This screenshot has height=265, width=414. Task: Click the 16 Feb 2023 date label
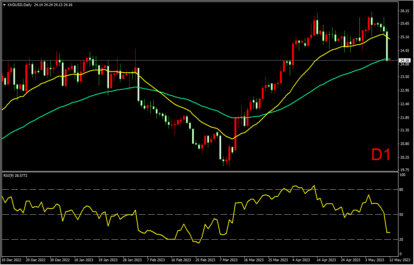point(181,260)
